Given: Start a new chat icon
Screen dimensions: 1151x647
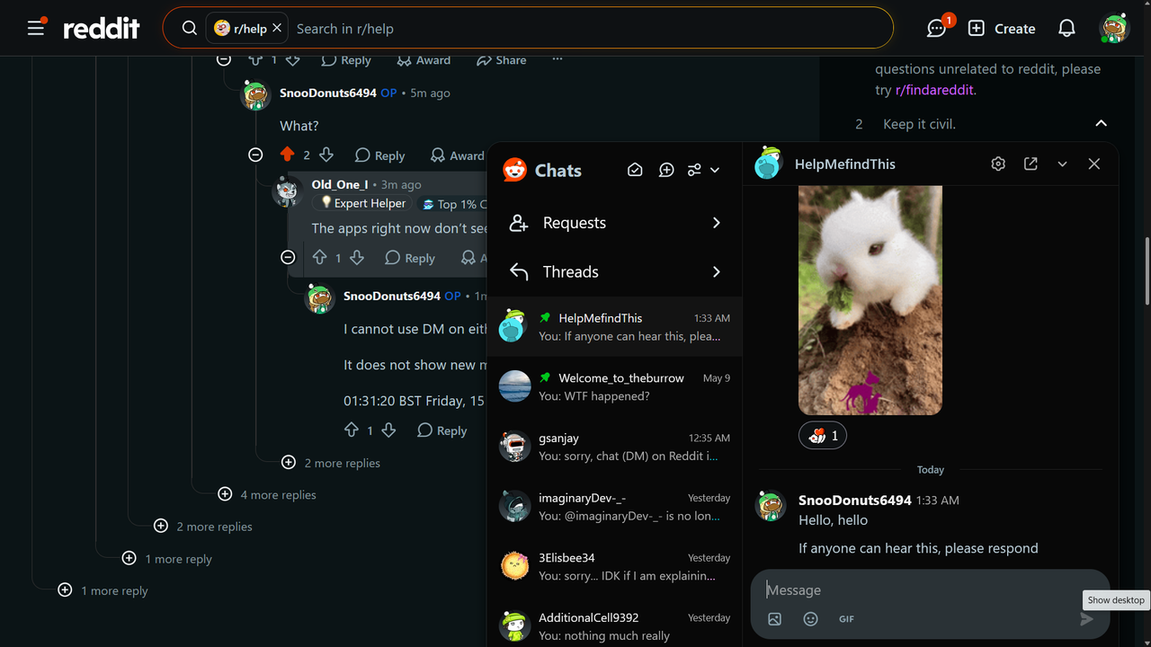Looking at the screenshot, I should point(666,170).
